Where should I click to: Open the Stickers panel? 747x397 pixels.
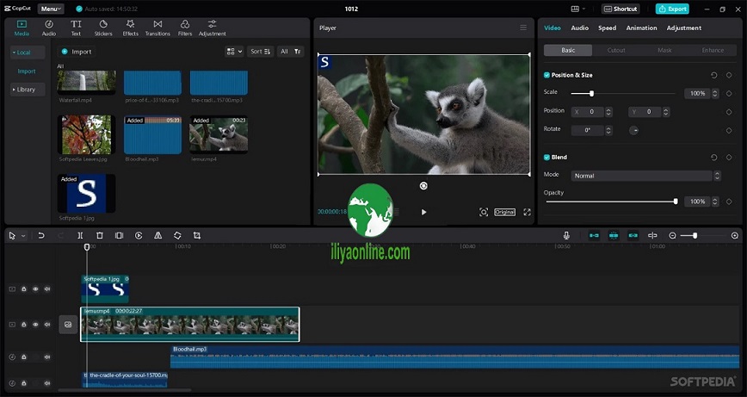pos(103,28)
